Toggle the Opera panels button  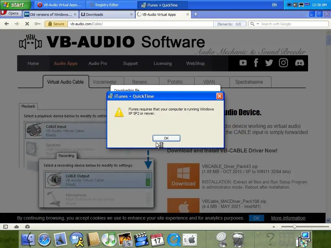5,227
